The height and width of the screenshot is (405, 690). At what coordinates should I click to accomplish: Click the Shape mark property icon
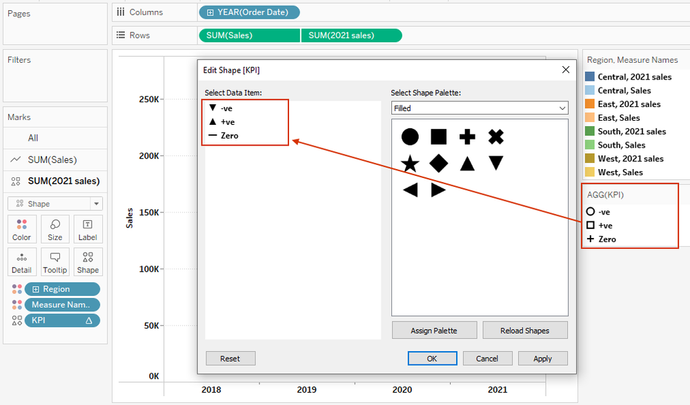pyautogui.click(x=88, y=261)
